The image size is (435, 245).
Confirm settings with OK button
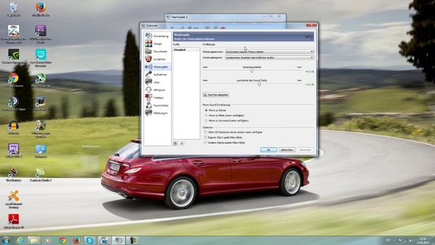click(268, 150)
